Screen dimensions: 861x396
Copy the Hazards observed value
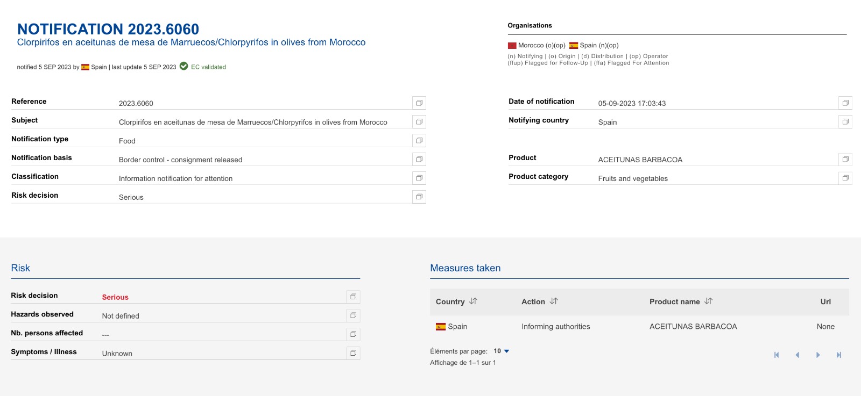coord(354,315)
